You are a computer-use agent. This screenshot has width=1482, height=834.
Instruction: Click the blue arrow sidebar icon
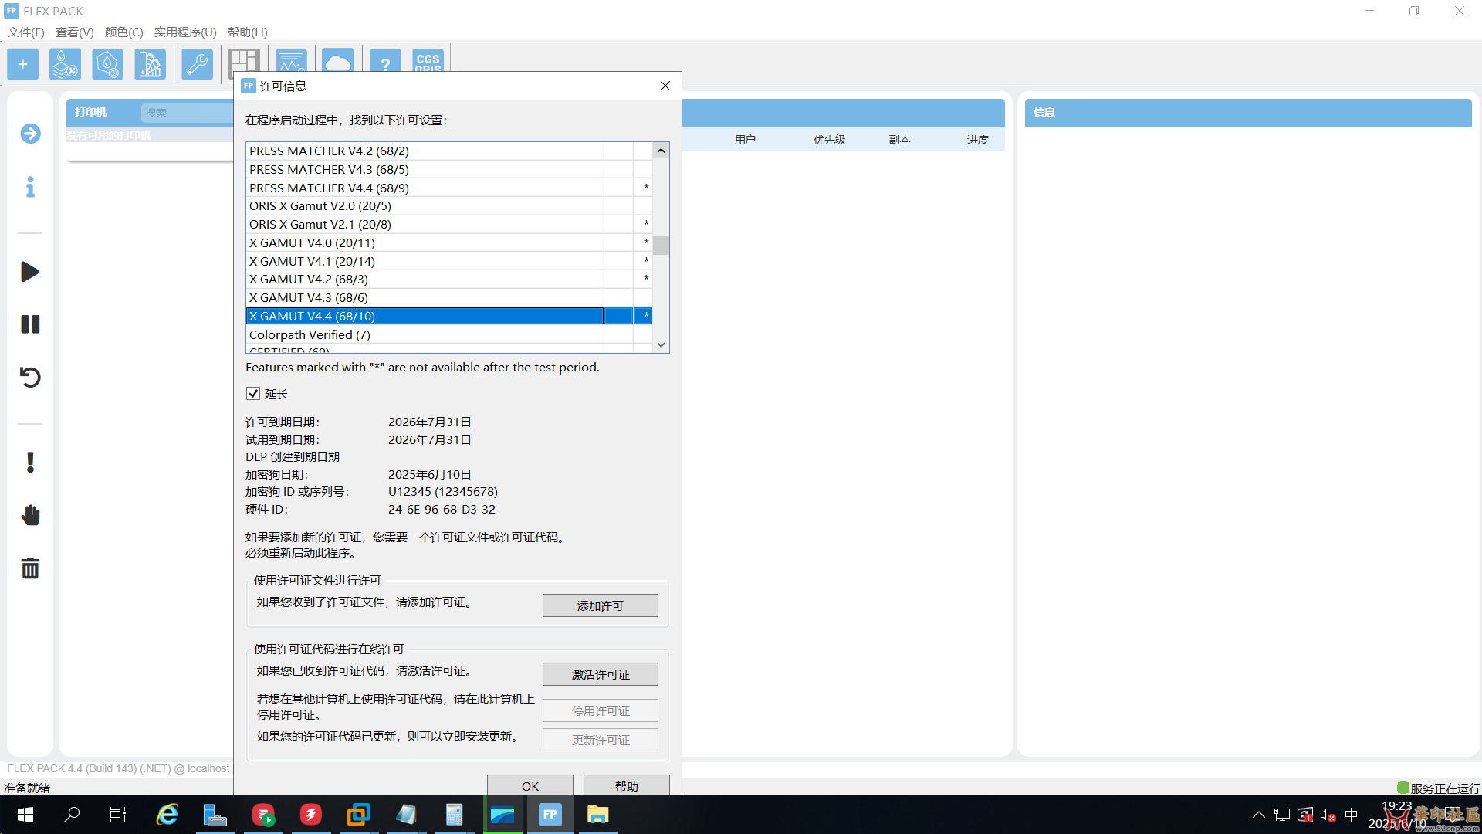[x=30, y=134]
